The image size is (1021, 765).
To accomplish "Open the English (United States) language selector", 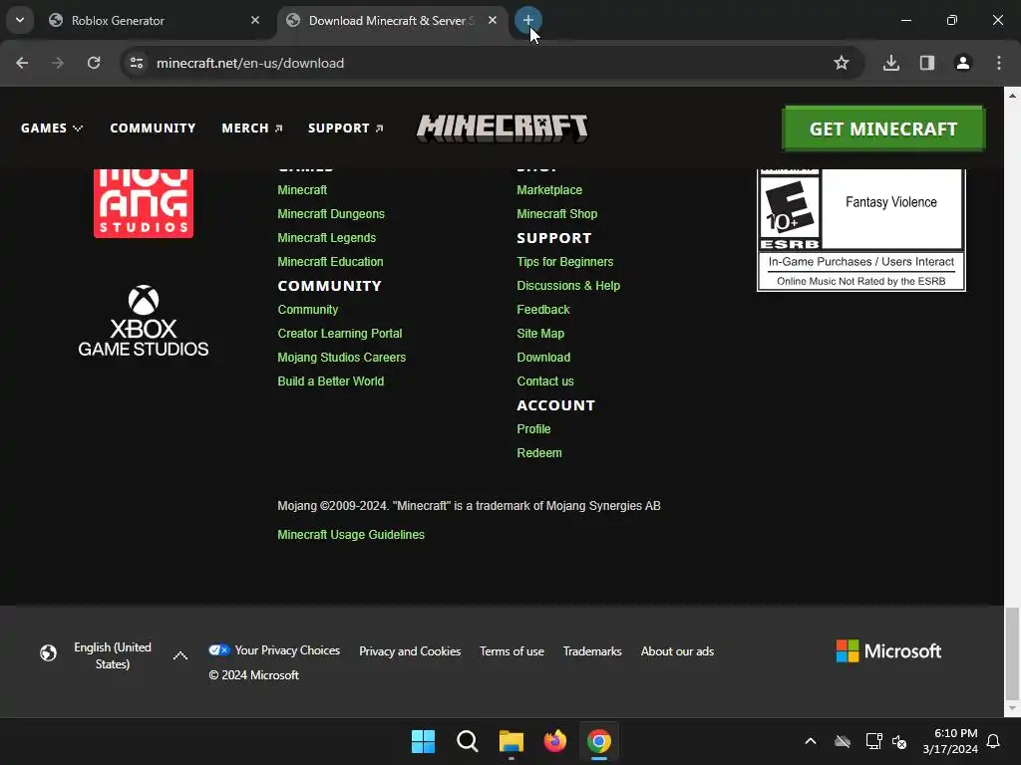I will coord(114,655).
